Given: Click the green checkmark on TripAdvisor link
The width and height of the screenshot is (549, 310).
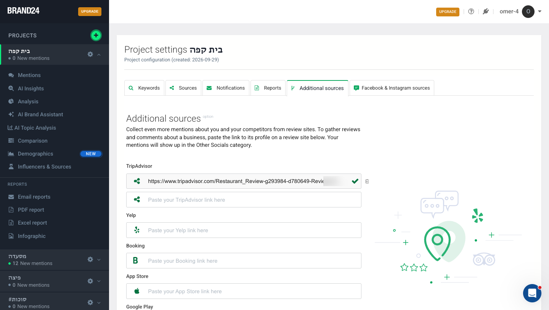Looking at the screenshot, I should coord(355,181).
